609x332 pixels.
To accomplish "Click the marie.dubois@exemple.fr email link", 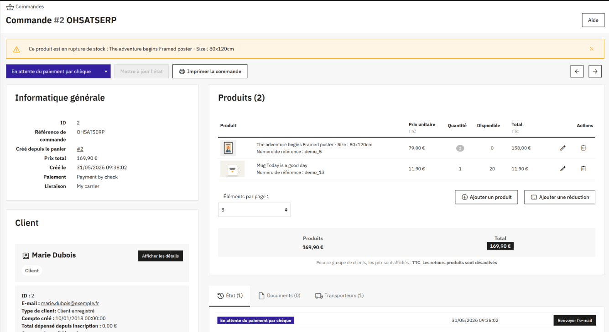I will point(70,303).
